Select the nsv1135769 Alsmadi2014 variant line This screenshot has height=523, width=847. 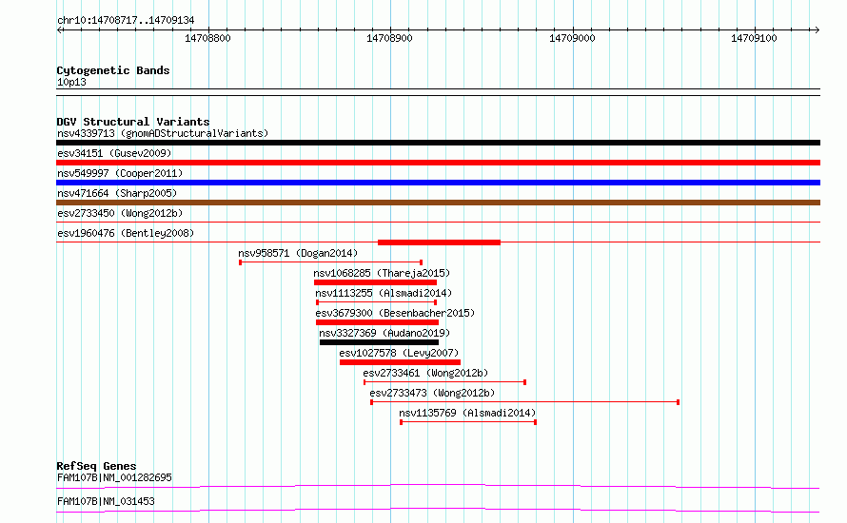pyautogui.click(x=468, y=422)
